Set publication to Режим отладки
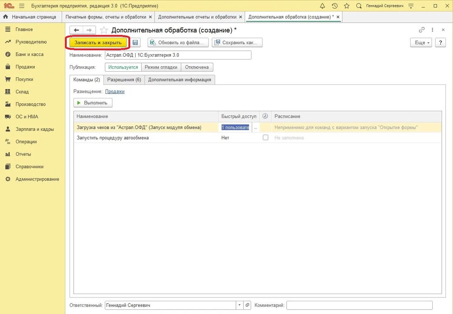 click(161, 67)
